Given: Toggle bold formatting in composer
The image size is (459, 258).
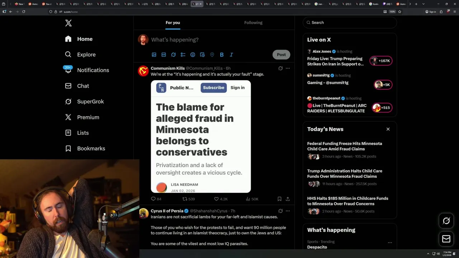Looking at the screenshot, I should click(x=222, y=55).
